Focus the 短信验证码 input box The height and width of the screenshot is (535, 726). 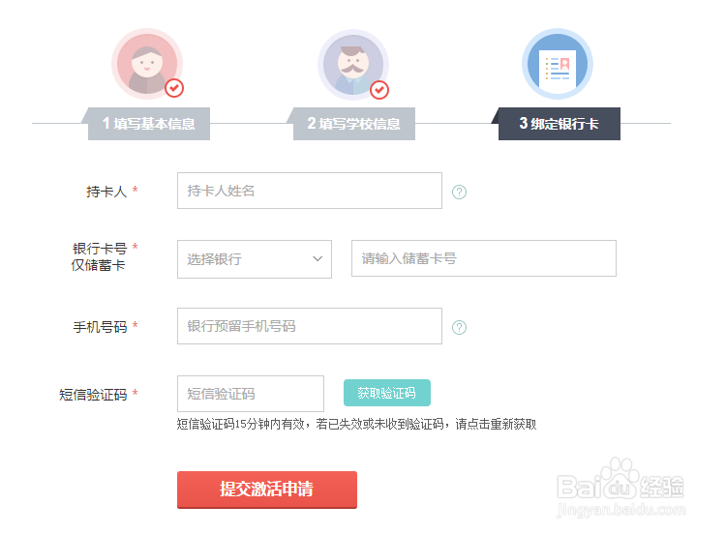click(251, 394)
